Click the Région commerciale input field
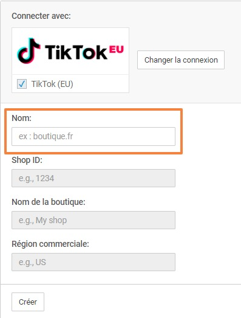Image resolution: width=241 pixels, height=318 pixels. pos(93,262)
